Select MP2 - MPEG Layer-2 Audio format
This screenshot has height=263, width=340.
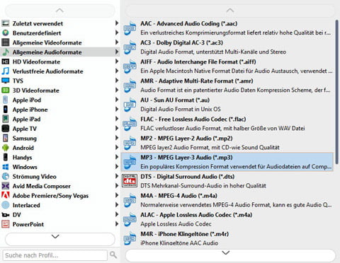227,143
